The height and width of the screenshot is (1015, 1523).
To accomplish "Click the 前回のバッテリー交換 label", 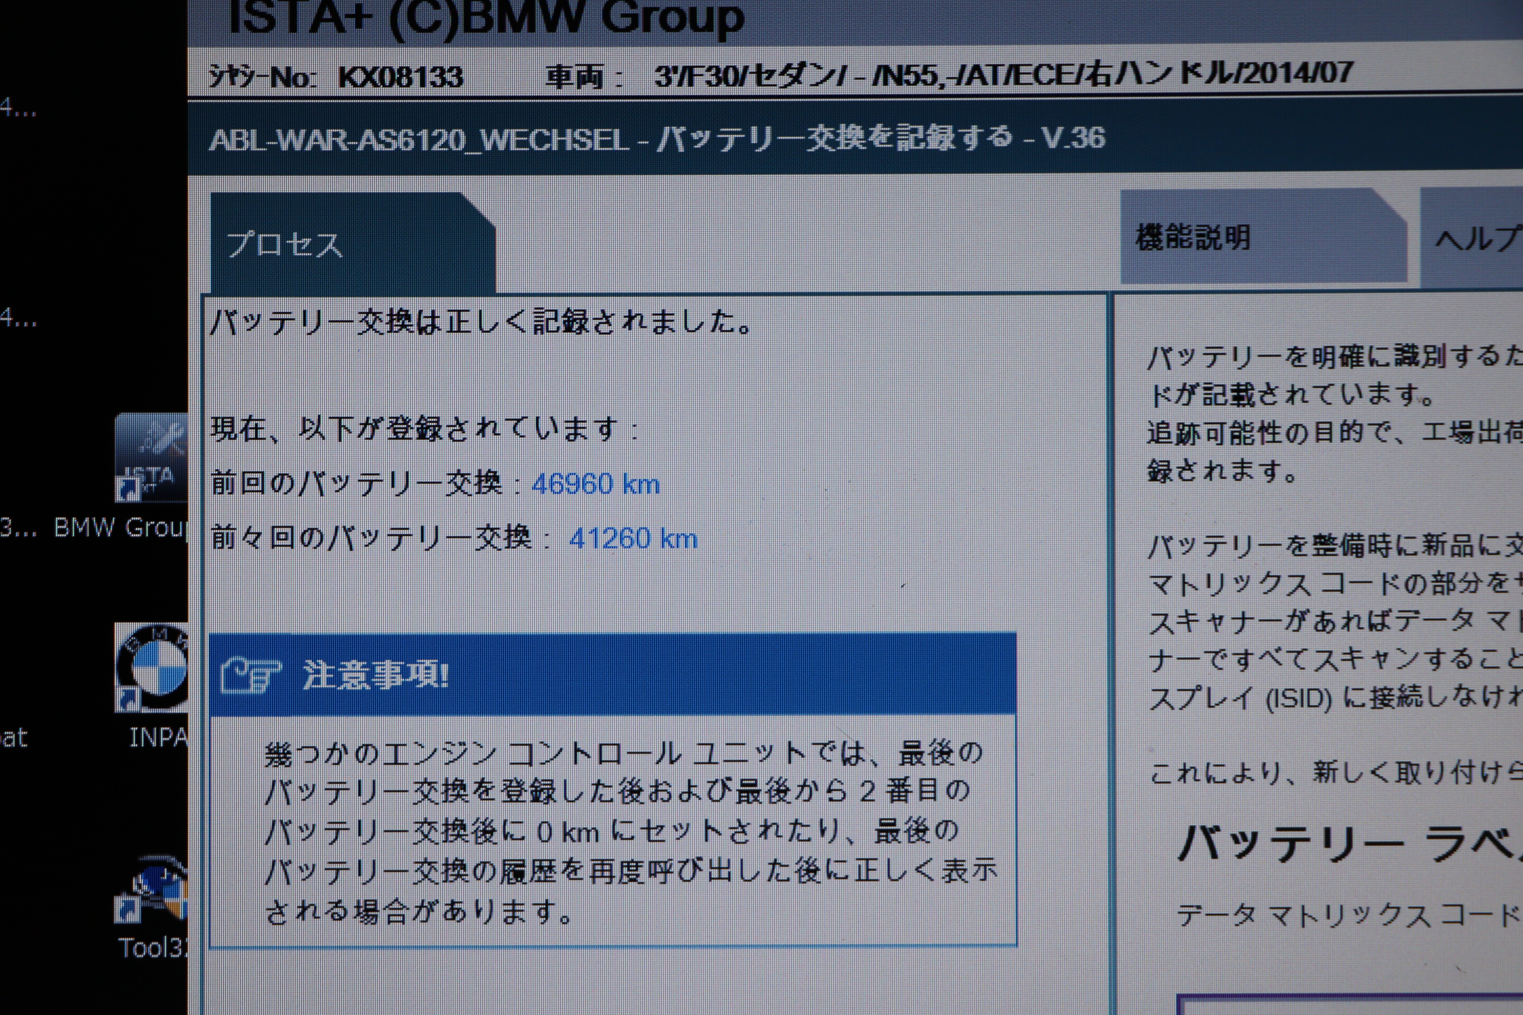I will click(x=357, y=483).
